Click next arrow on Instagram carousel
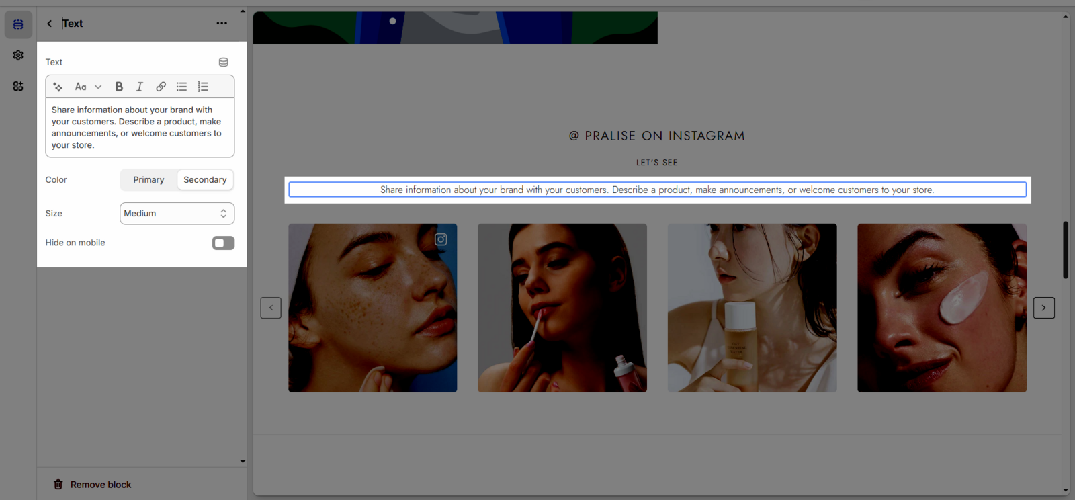The image size is (1075, 500). (1043, 308)
